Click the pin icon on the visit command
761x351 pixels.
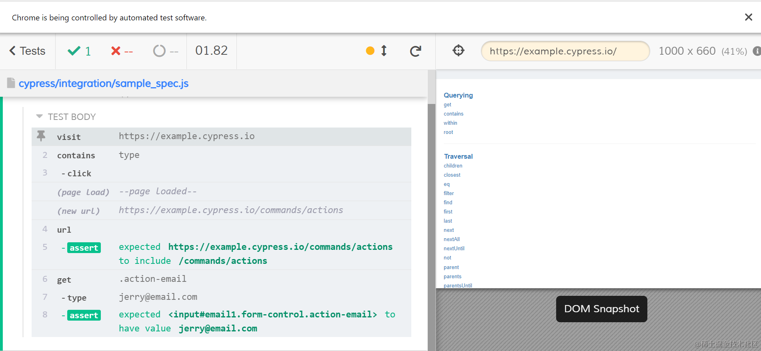pyautogui.click(x=41, y=136)
